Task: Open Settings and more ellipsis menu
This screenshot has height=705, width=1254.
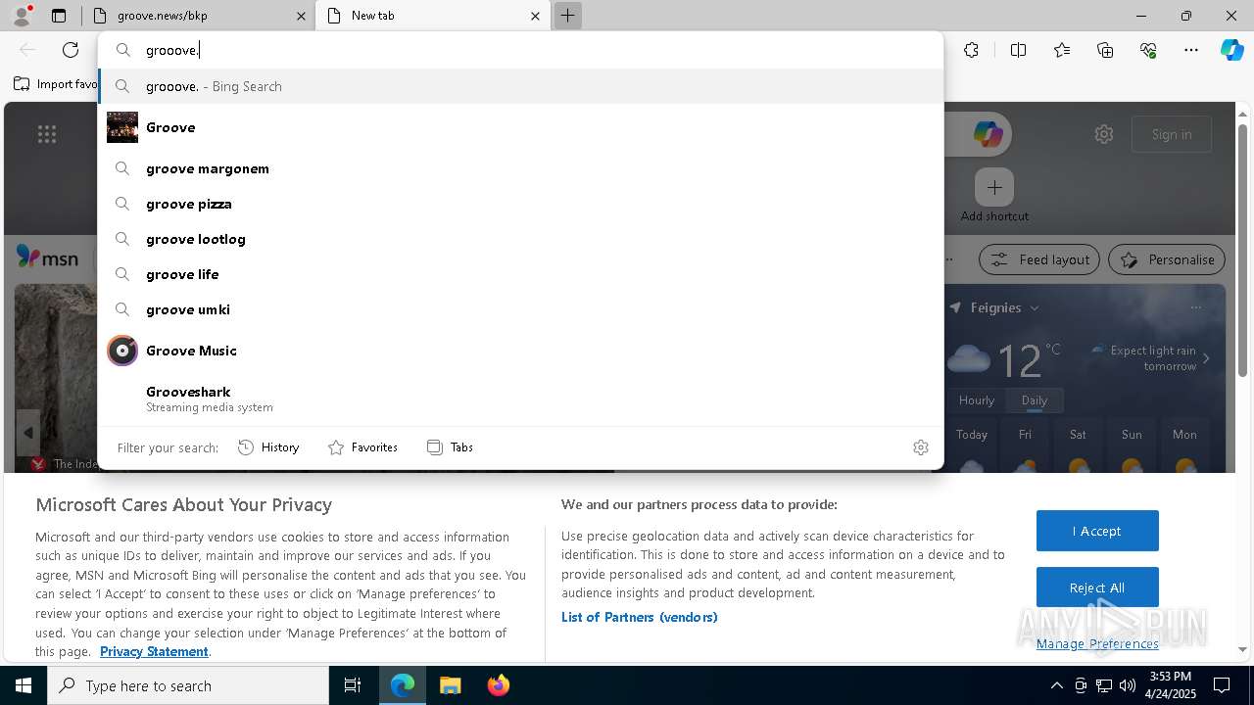Action: [1191, 50]
